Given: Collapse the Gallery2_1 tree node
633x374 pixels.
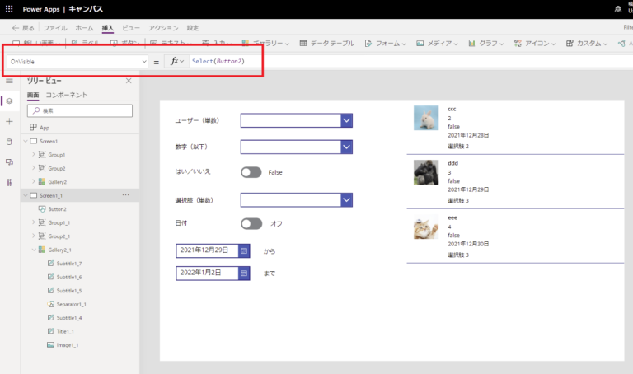Looking at the screenshot, I should [34, 250].
